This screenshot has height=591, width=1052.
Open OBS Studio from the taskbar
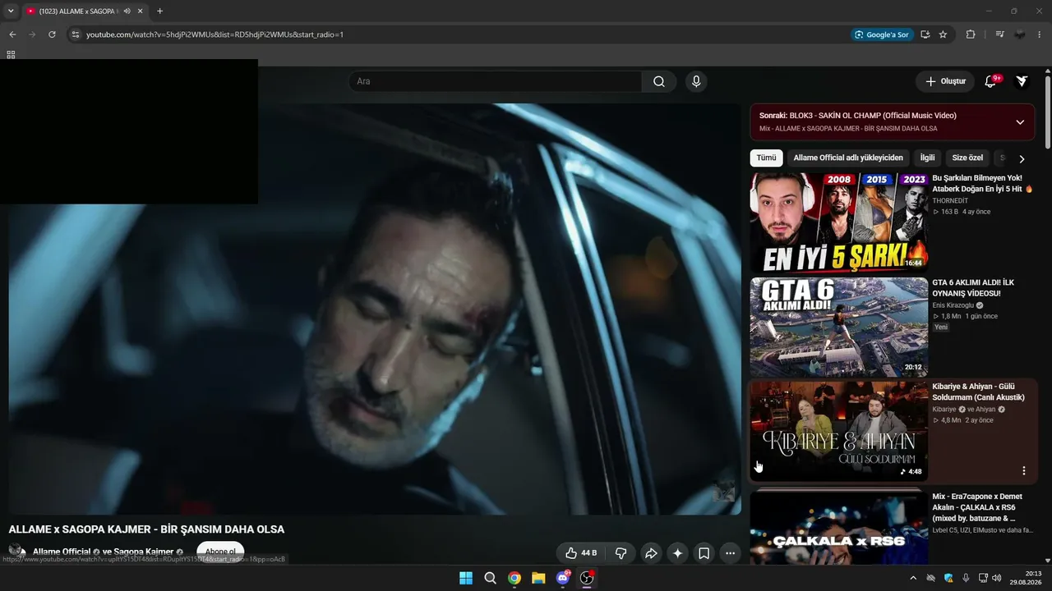point(587,578)
